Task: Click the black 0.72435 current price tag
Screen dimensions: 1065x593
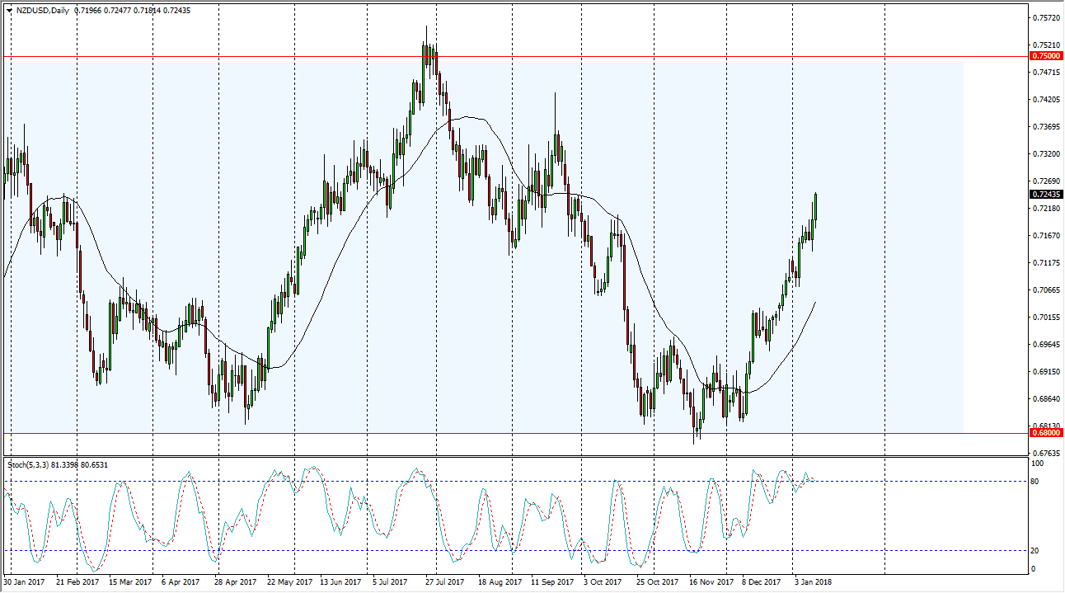Action: (1045, 195)
